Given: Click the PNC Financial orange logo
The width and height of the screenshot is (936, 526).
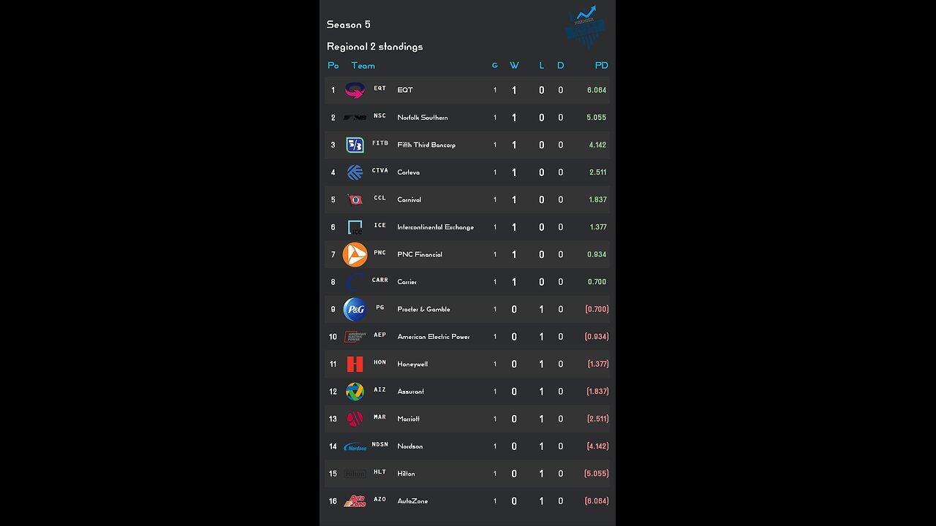Looking at the screenshot, I should (x=355, y=254).
